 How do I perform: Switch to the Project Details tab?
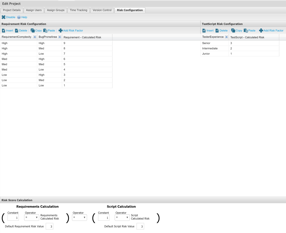pos(12,10)
